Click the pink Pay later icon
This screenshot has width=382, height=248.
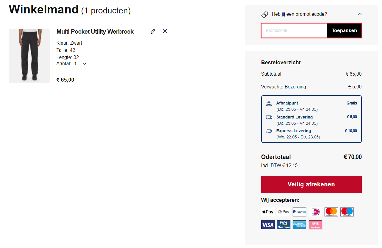click(315, 225)
